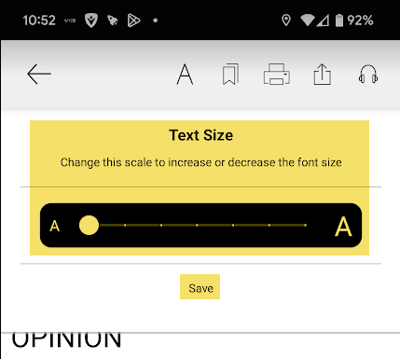Go back using the arrow icon
The image size is (400, 359).
pos(39,74)
